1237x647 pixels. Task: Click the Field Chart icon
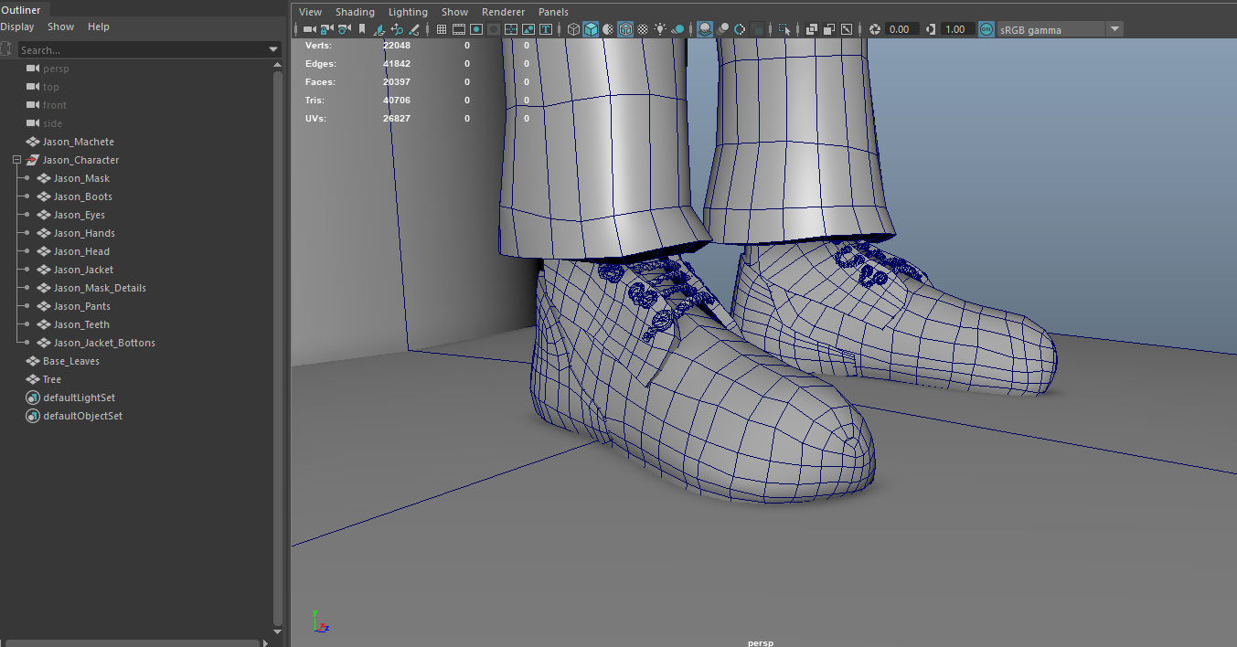tap(511, 29)
